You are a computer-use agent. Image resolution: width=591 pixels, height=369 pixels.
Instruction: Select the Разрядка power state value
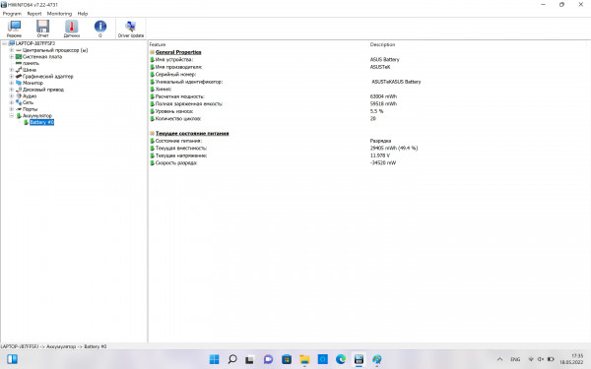380,141
